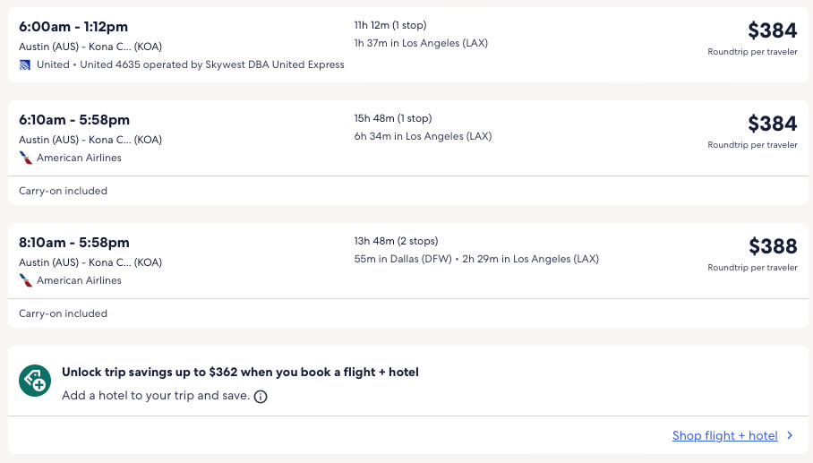813x463 pixels.
Task: Click the $384 price on United flight
Action: [x=772, y=30]
